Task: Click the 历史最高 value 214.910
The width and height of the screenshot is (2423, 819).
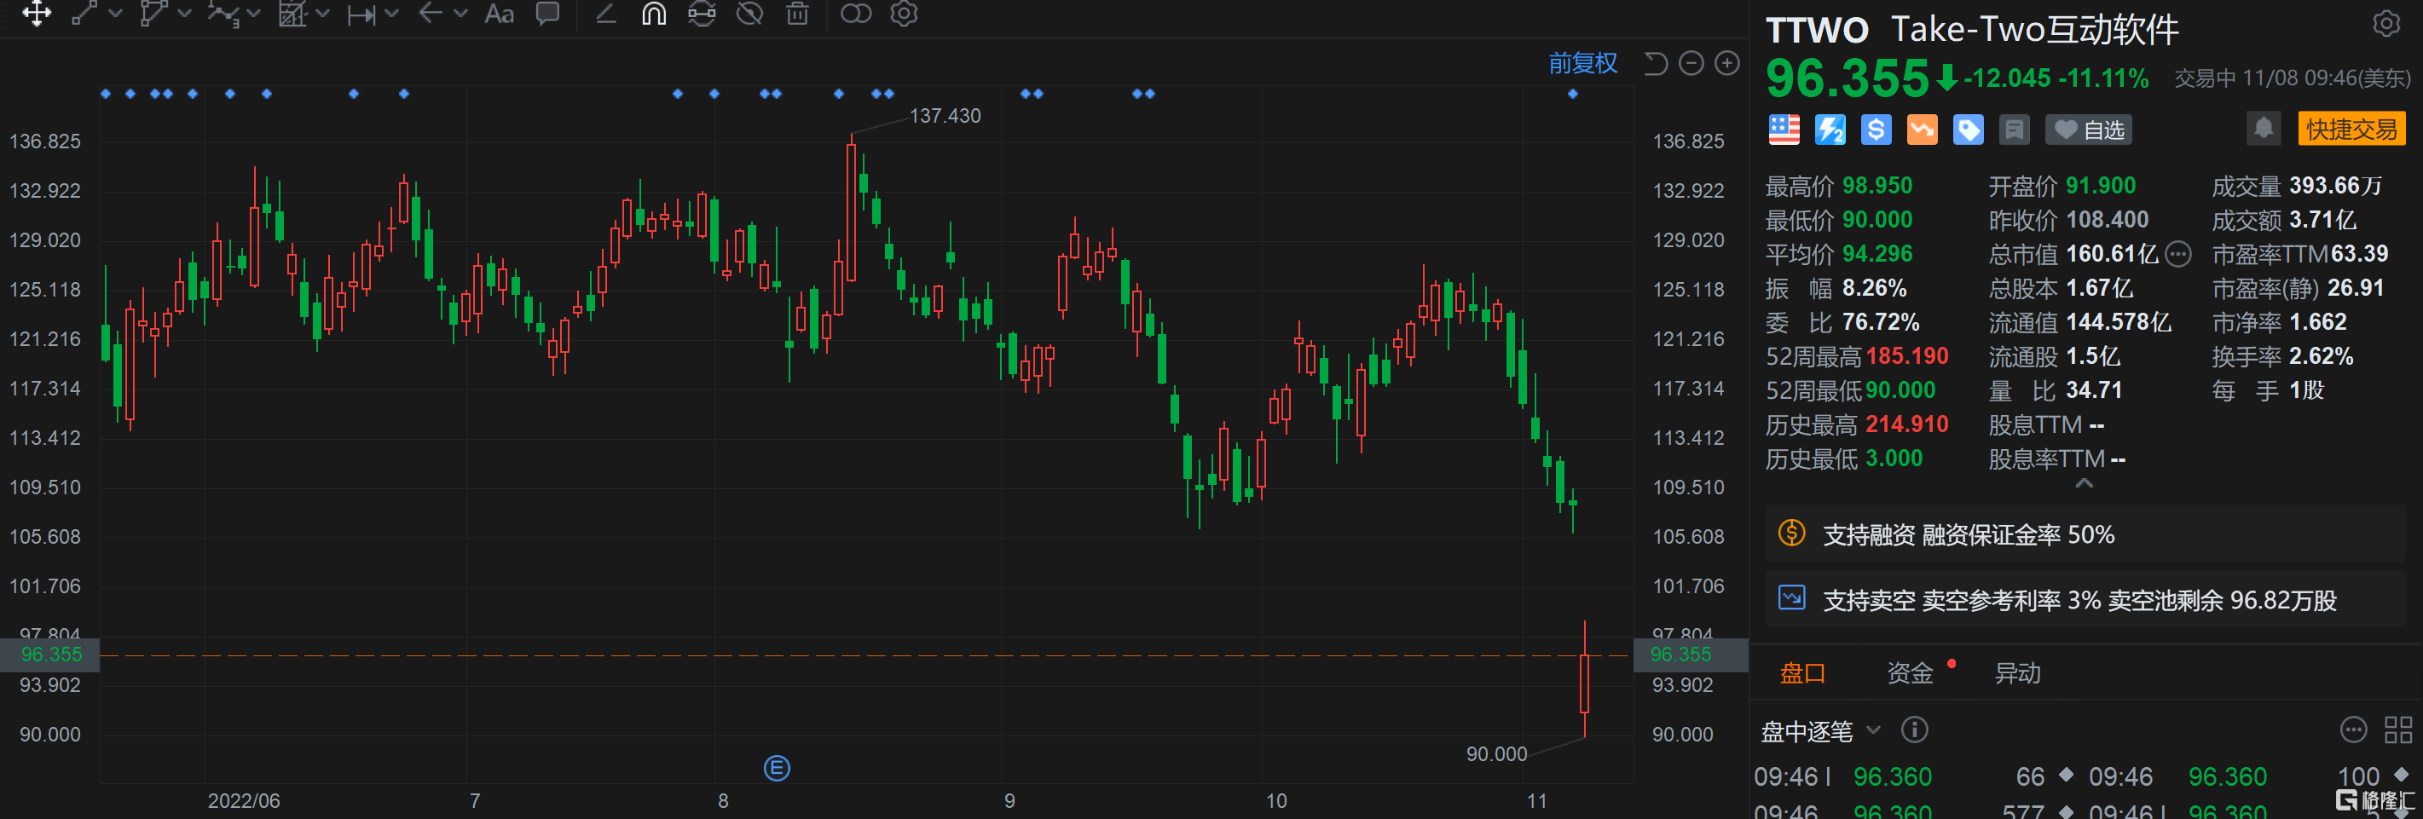Action: point(1907,424)
